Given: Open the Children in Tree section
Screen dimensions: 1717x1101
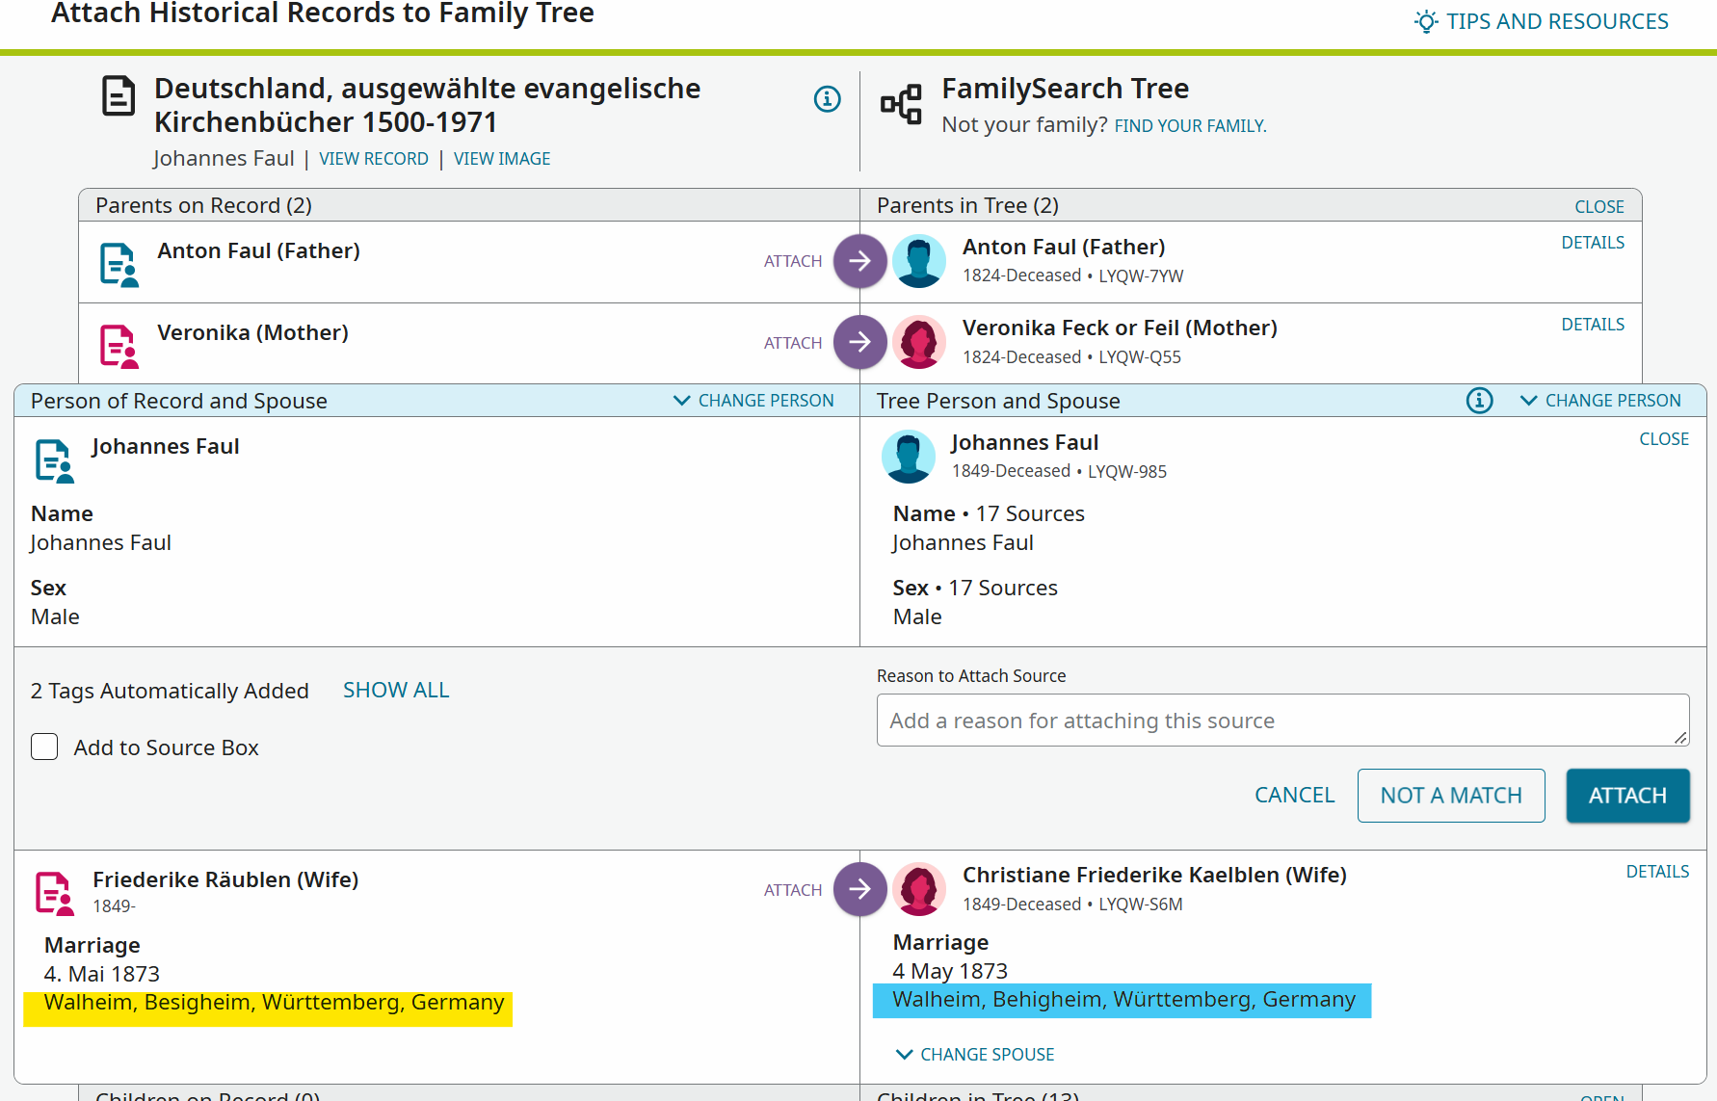Looking at the screenshot, I should [1602, 1096].
